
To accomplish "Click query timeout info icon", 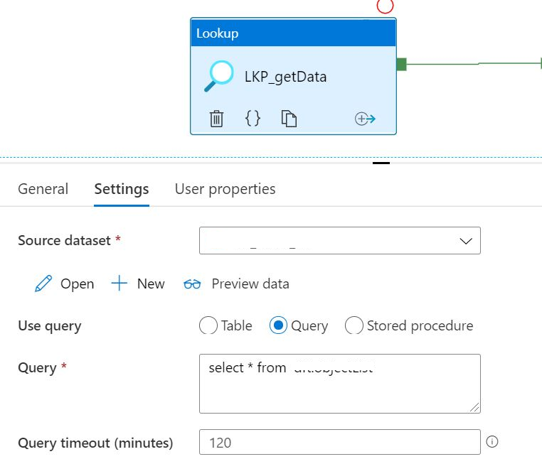I will 492,441.
